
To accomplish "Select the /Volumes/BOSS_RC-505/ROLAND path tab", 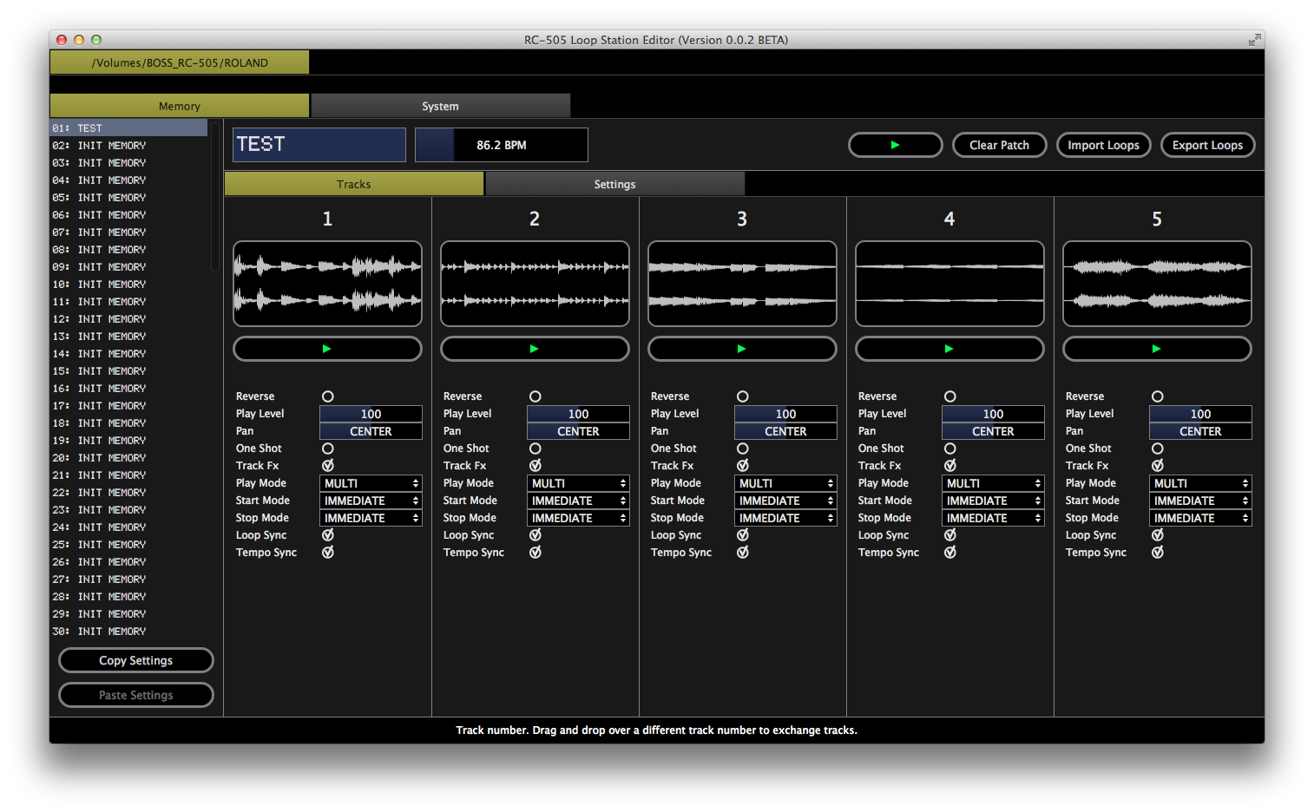I will [180, 62].
